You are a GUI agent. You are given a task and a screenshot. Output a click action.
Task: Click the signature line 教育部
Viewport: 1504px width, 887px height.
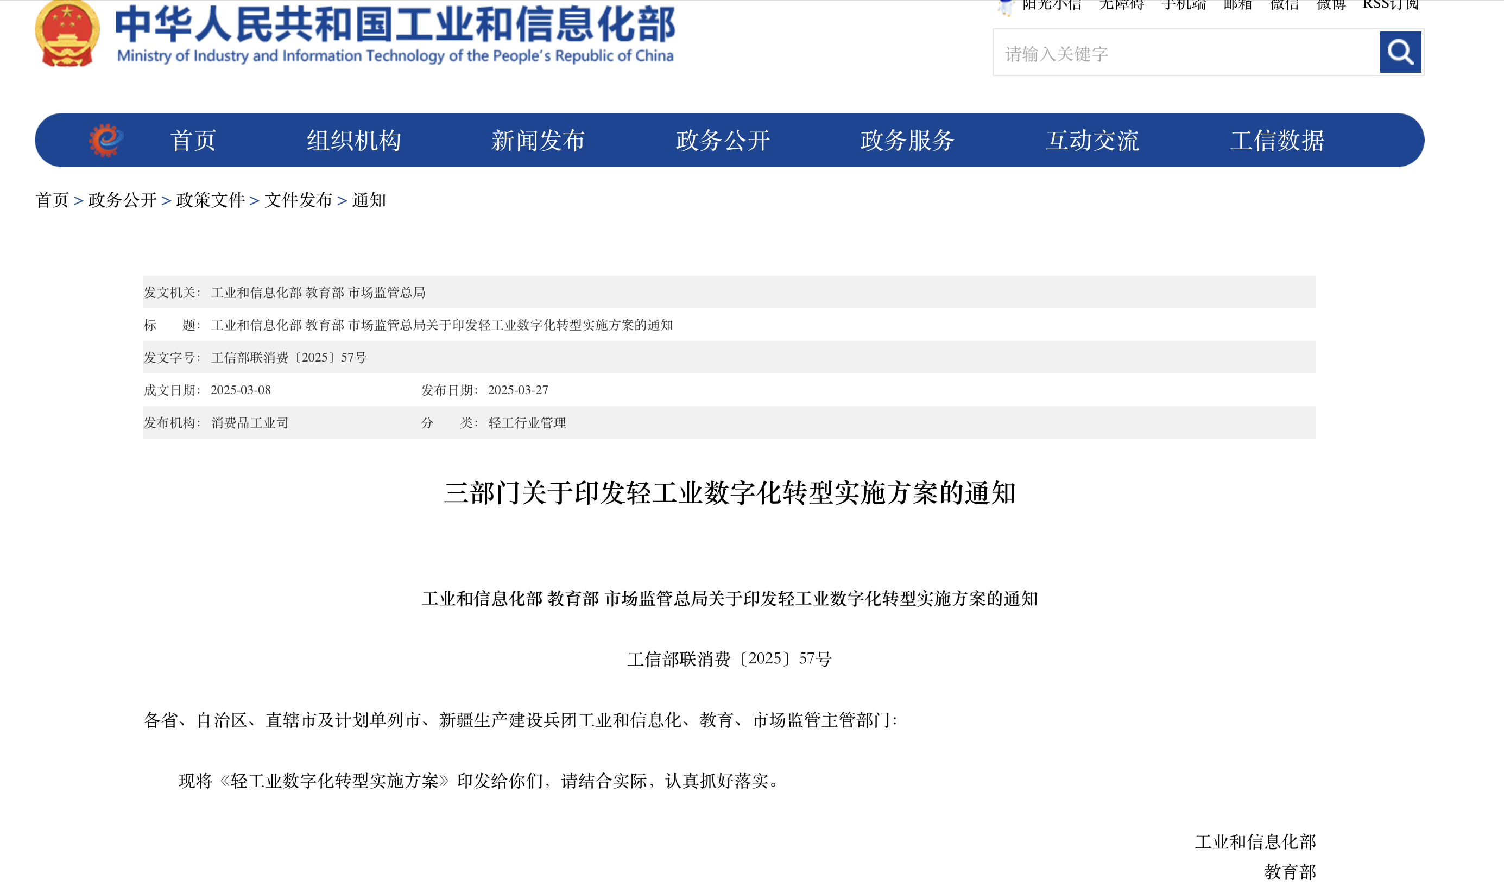(1290, 872)
